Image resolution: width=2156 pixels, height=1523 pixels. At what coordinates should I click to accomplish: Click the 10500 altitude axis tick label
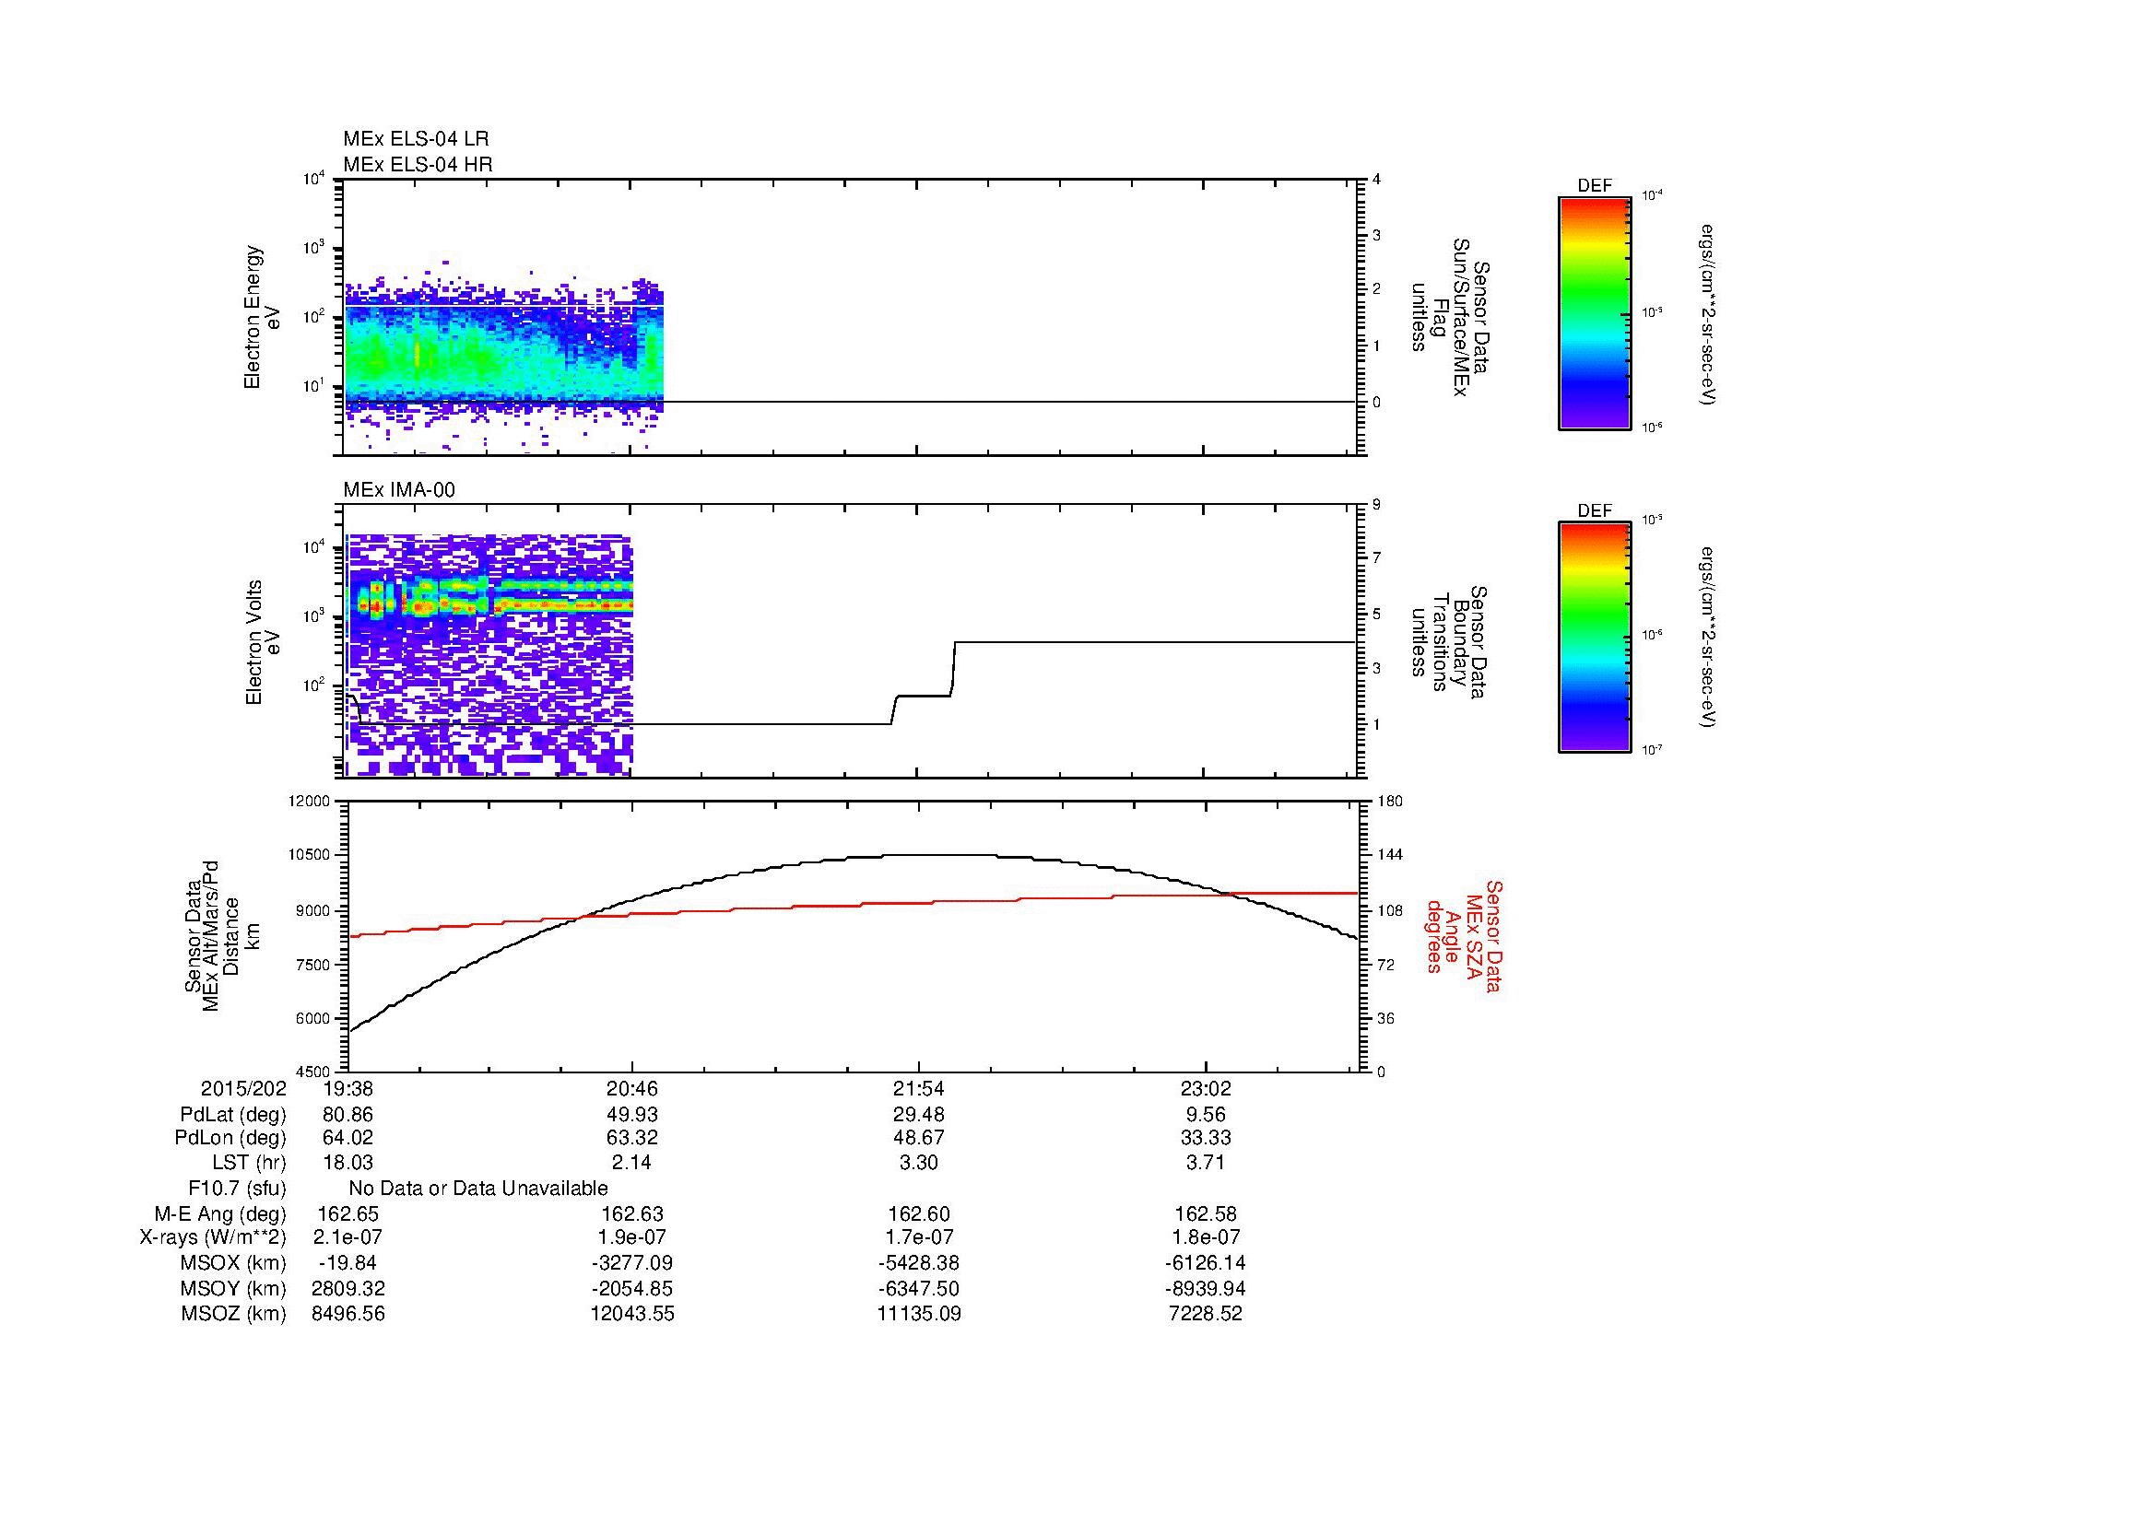pyautogui.click(x=308, y=855)
